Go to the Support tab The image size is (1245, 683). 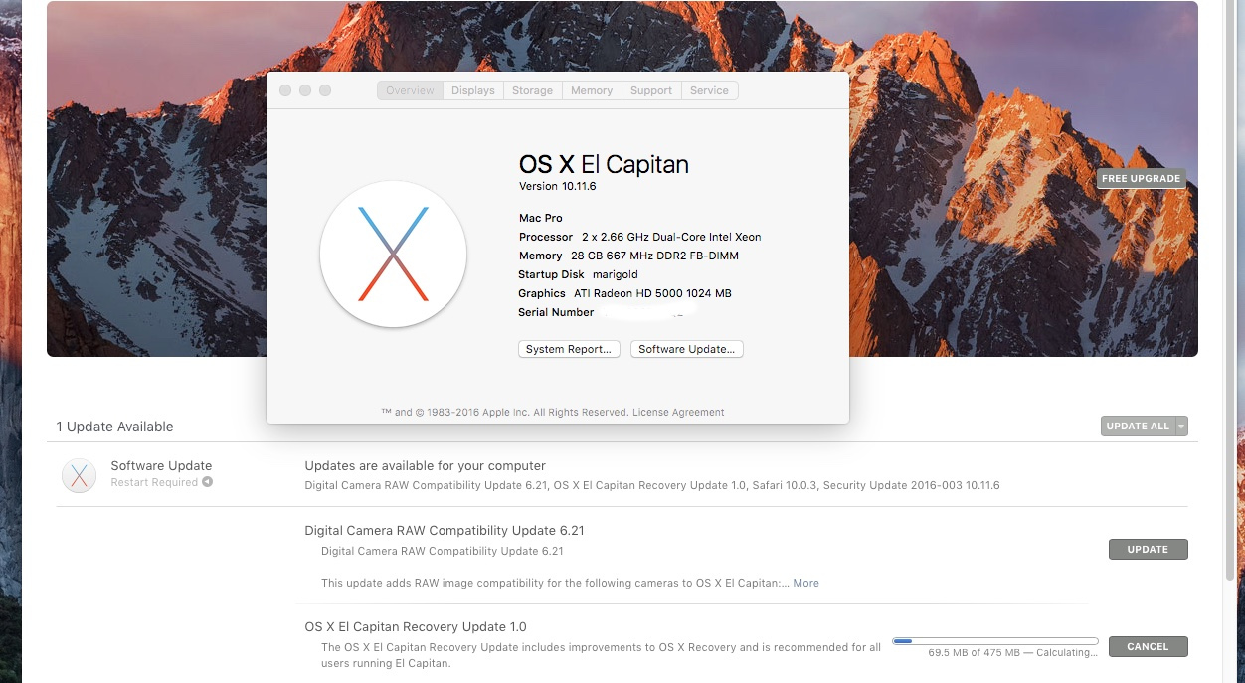651,90
